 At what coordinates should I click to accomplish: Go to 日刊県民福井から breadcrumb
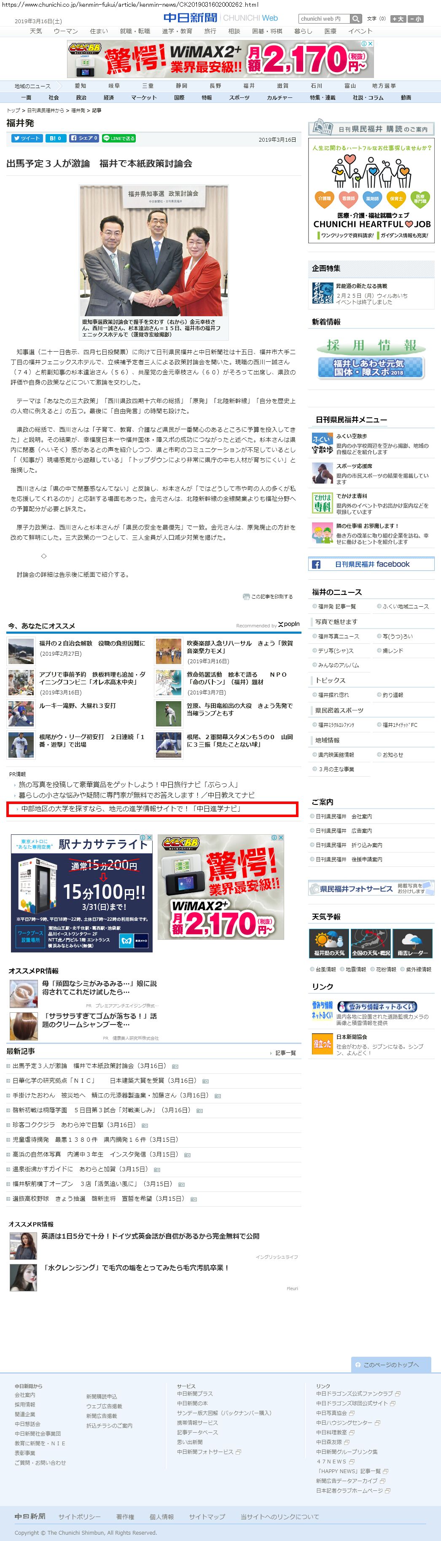point(46,110)
